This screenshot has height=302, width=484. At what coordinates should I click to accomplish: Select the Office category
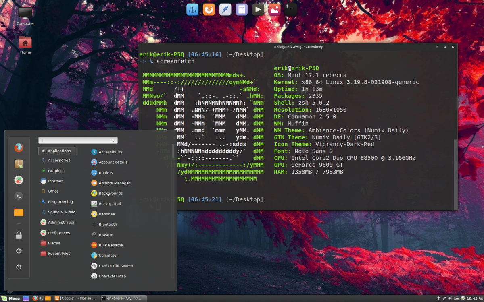(58, 191)
